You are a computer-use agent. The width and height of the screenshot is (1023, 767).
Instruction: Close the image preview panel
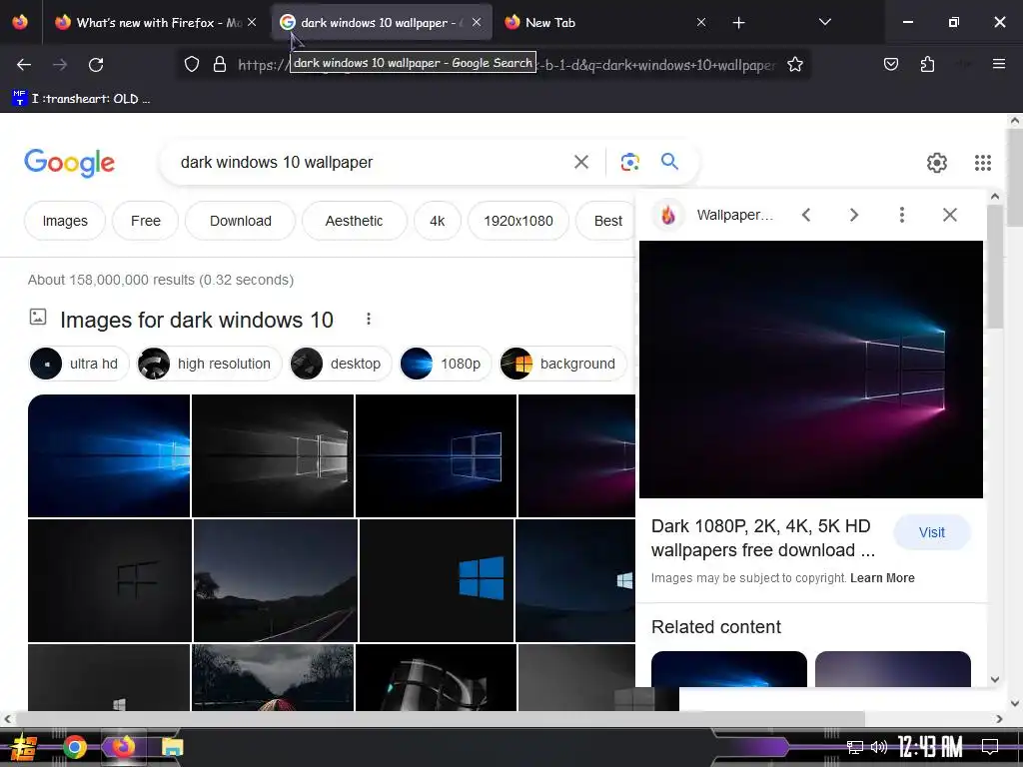(950, 215)
